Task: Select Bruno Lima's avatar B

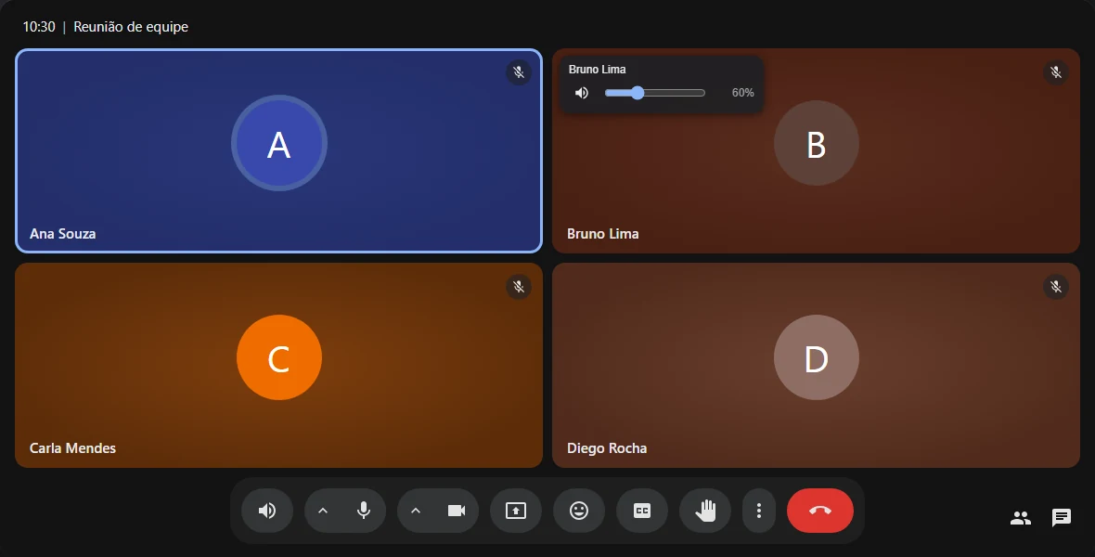Action: (817, 143)
